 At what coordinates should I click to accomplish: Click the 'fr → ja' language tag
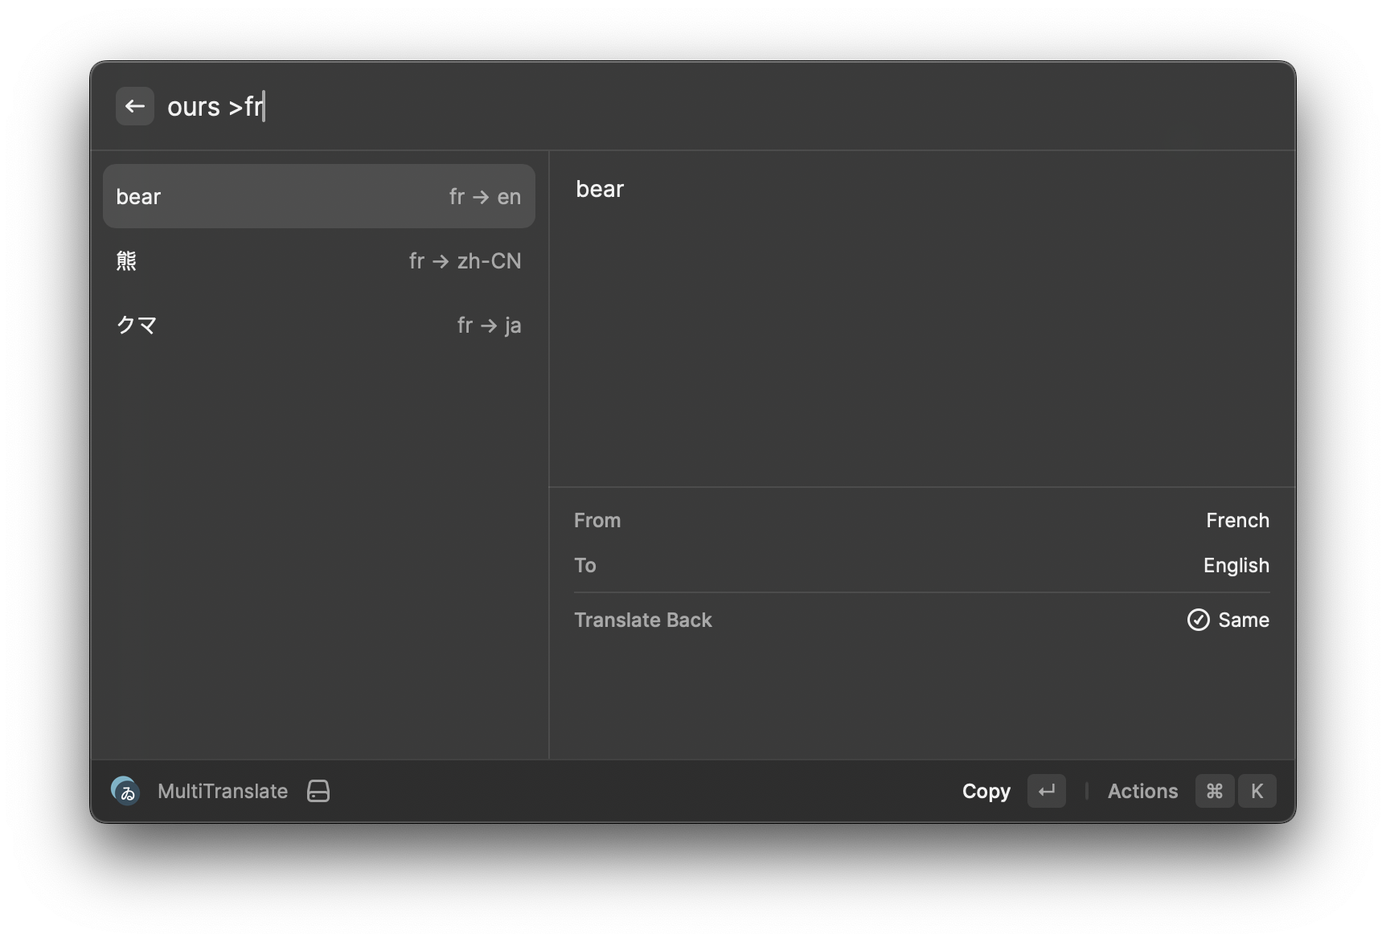(489, 325)
